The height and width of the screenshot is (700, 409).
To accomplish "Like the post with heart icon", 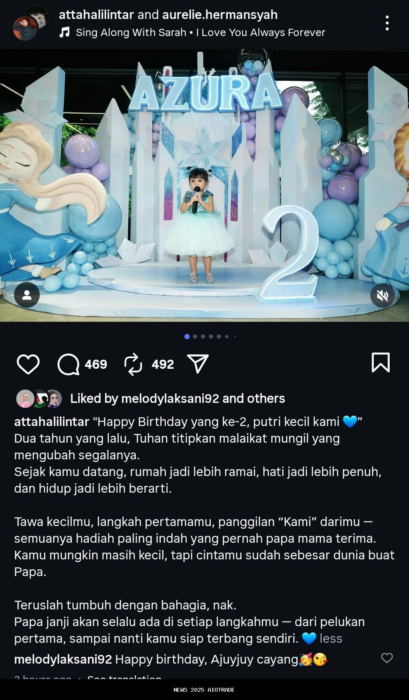I will click(x=28, y=364).
